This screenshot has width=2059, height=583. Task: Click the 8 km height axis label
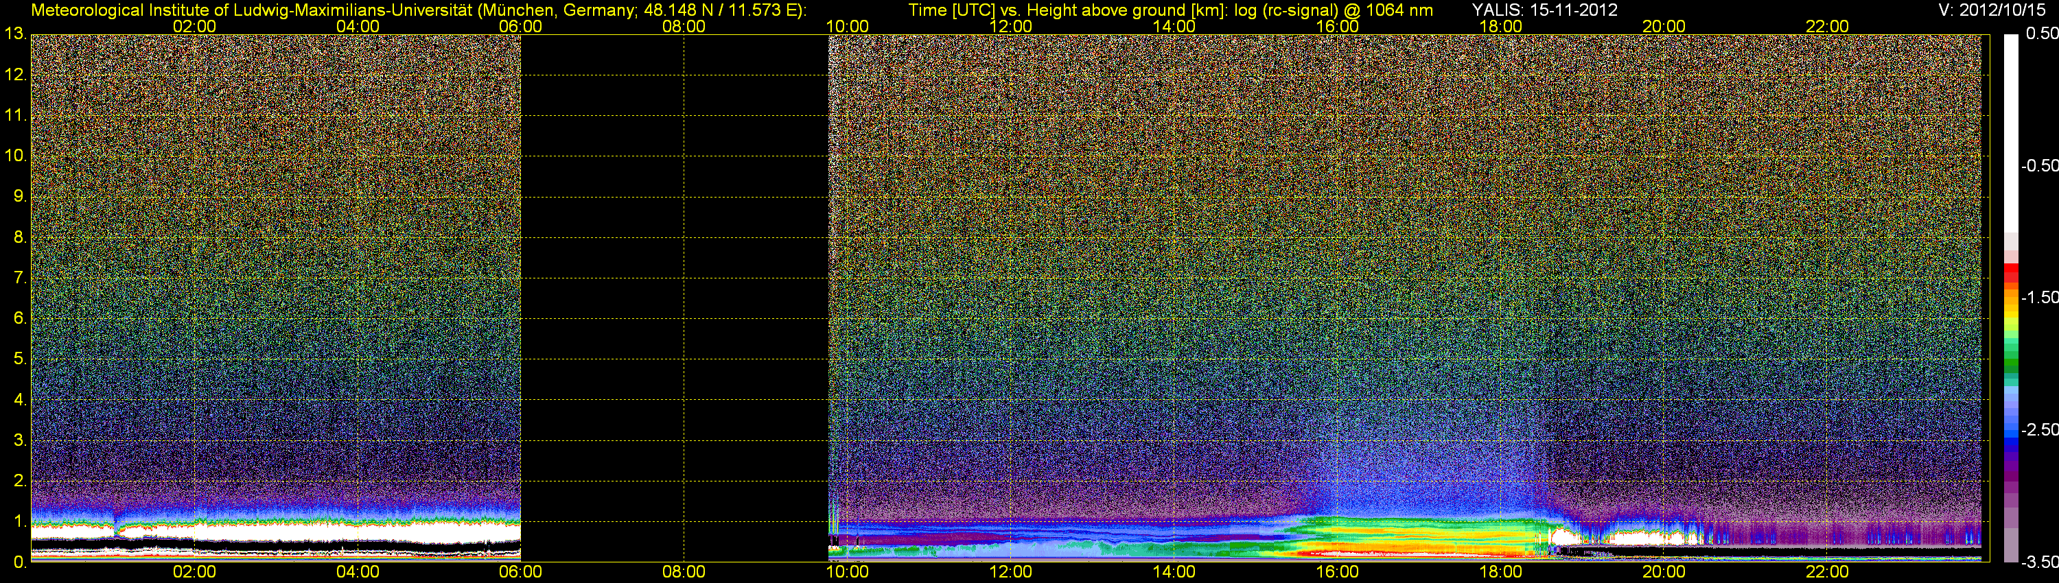[x=19, y=237]
